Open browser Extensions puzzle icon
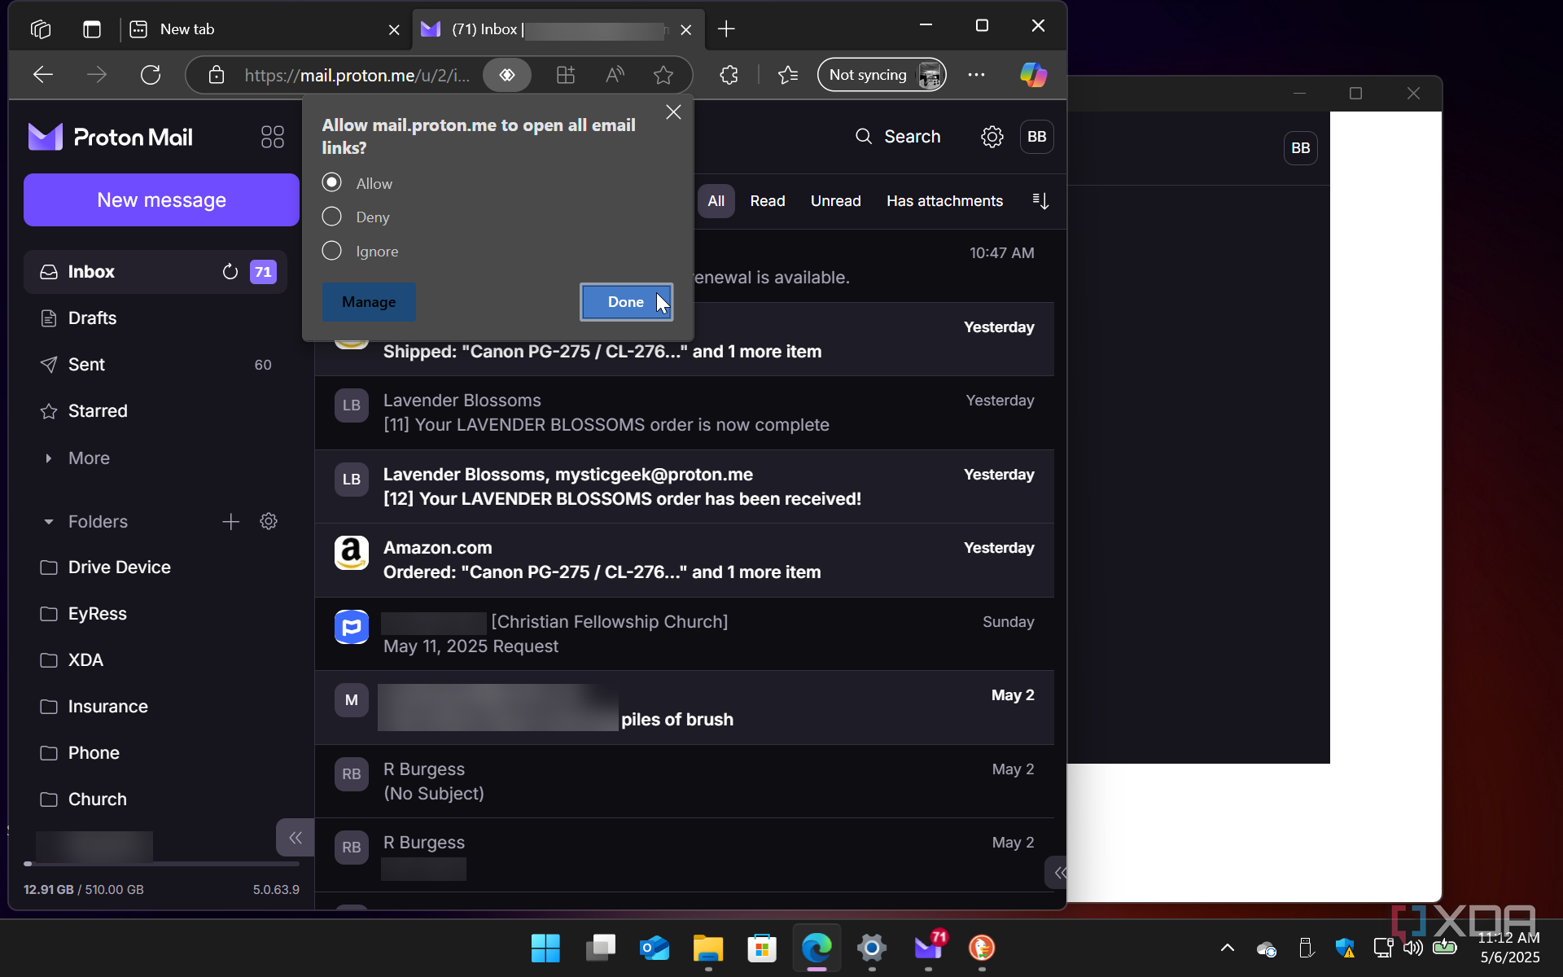The image size is (1563, 977). 729,75
